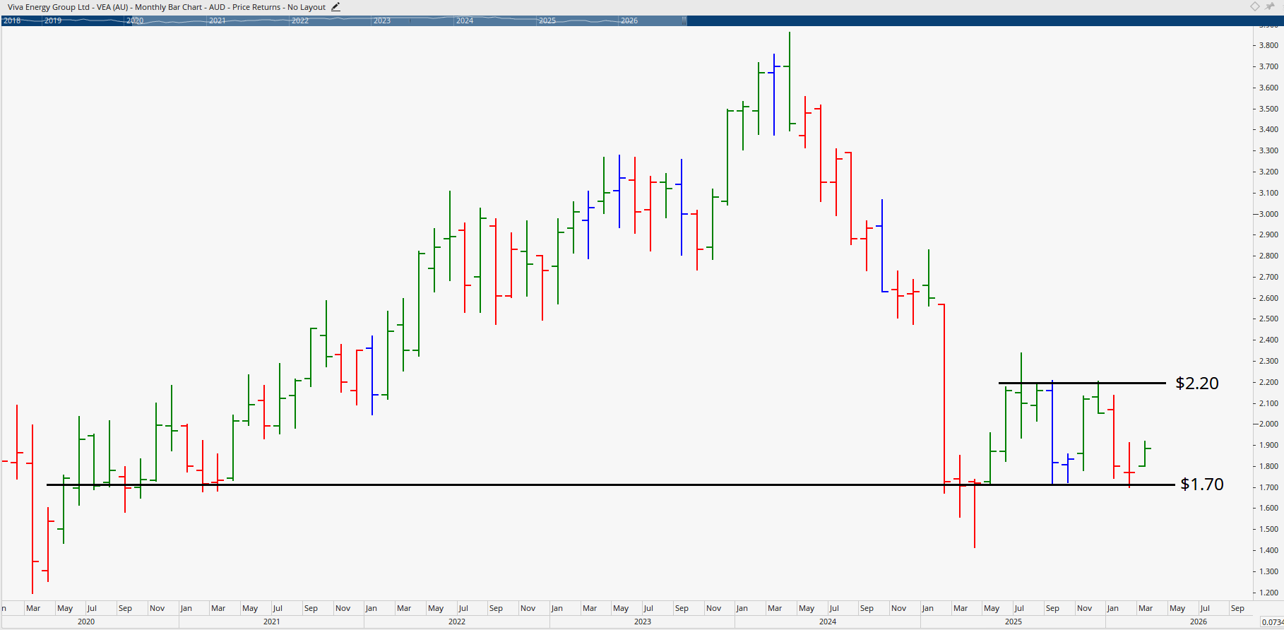This screenshot has width=1284, height=630.
Task: Click the pushpin icon to pin the chart
Action: (x=1271, y=6)
